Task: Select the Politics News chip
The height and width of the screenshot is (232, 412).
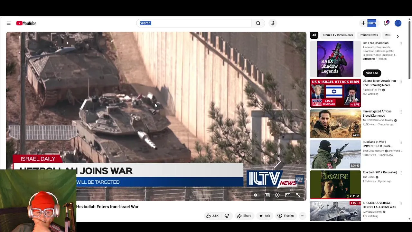Action: (x=369, y=35)
